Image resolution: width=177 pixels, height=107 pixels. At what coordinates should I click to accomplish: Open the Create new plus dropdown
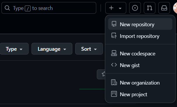point(115,8)
